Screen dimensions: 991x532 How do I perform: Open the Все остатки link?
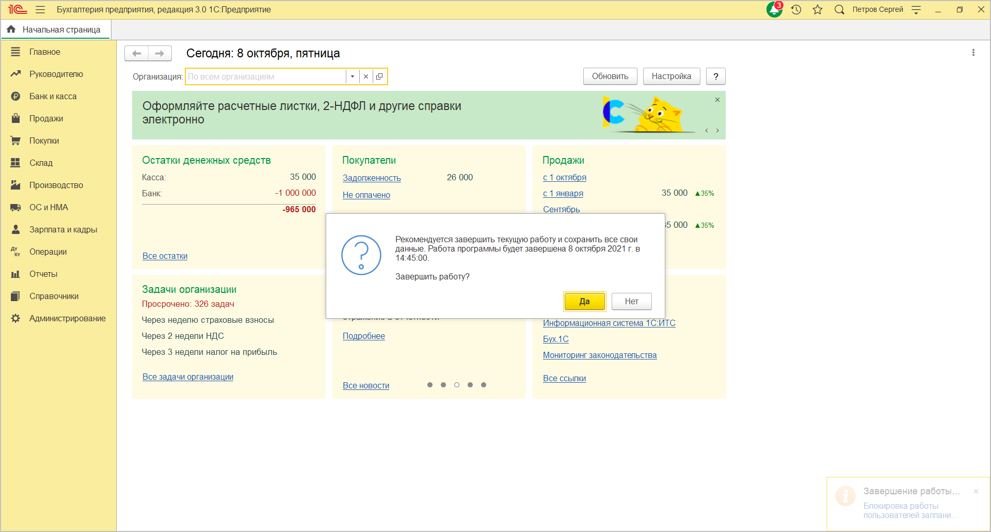pos(165,256)
